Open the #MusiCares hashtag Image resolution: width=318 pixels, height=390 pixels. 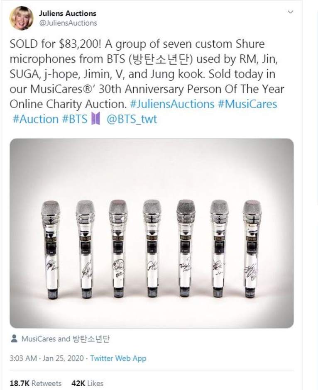247,104
